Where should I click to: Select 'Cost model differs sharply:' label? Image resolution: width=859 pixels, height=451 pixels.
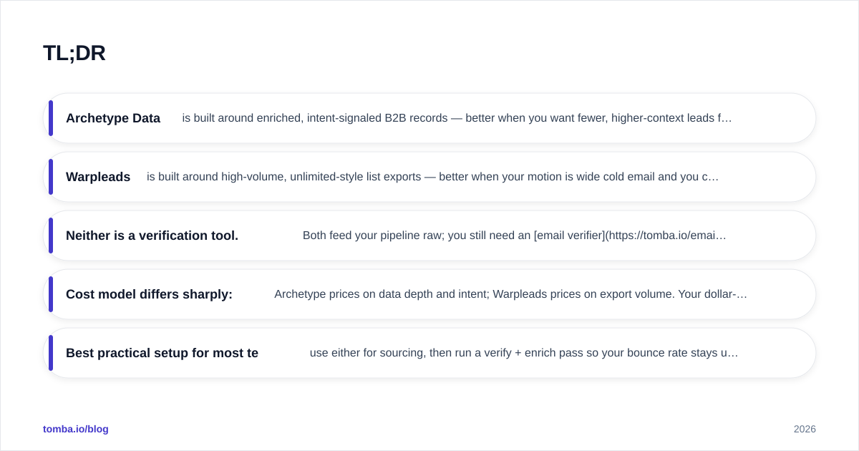tap(149, 294)
